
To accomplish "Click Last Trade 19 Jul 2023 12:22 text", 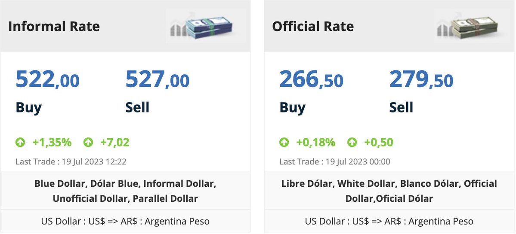I will click(71, 161).
